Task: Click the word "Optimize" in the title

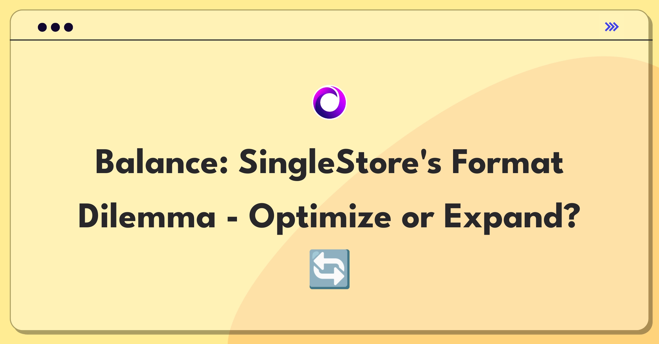Action: pyautogui.click(x=320, y=218)
